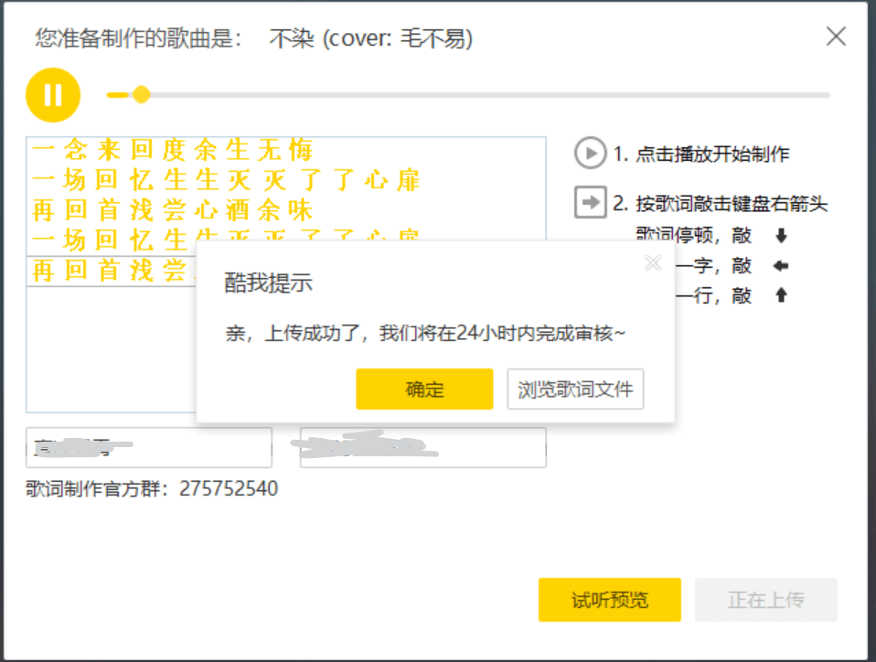876x662 pixels.
Task: Click the left arrow icon in the instructions
Action: pos(780,266)
